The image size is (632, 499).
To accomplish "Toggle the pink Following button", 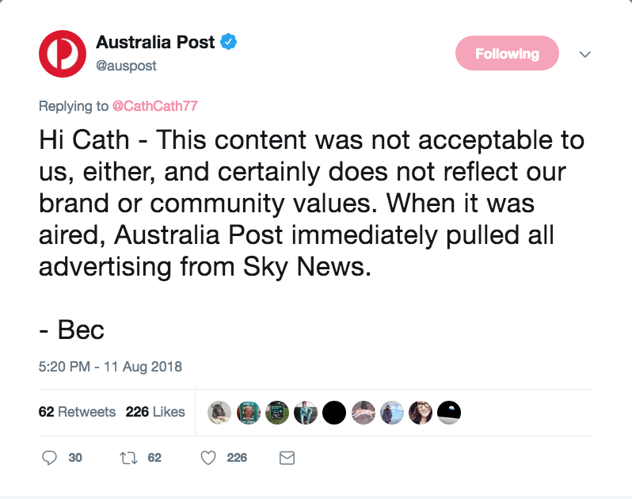I will (507, 54).
